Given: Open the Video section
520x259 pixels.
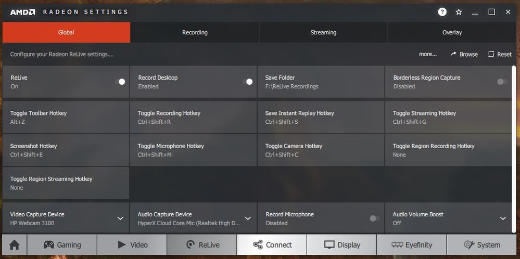Looking at the screenshot, I should tap(132, 245).
